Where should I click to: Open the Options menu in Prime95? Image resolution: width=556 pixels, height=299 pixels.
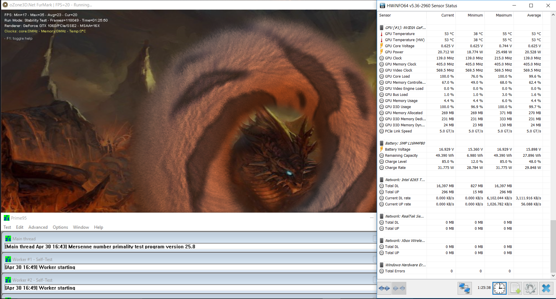(60, 227)
